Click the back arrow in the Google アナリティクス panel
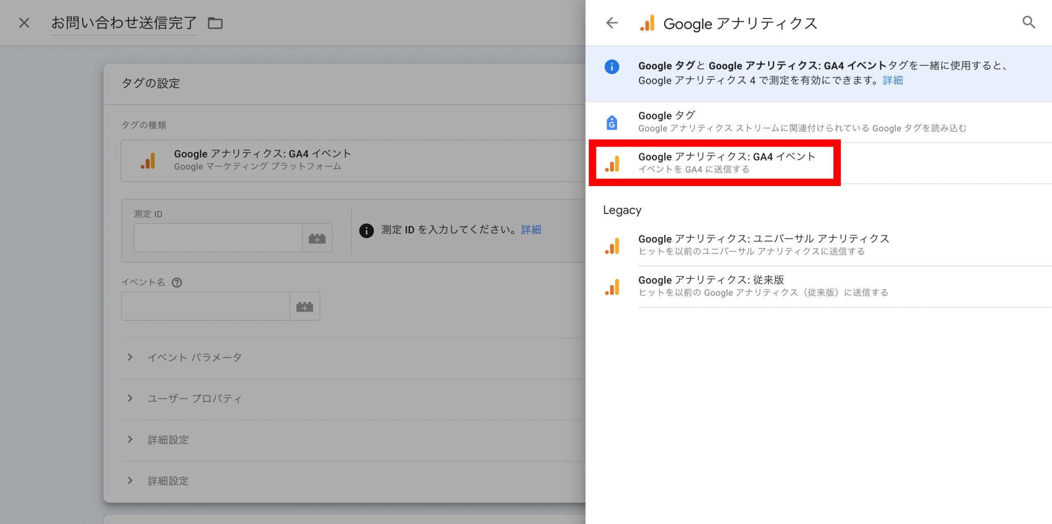Viewport: 1052px width, 524px height. pyautogui.click(x=612, y=23)
